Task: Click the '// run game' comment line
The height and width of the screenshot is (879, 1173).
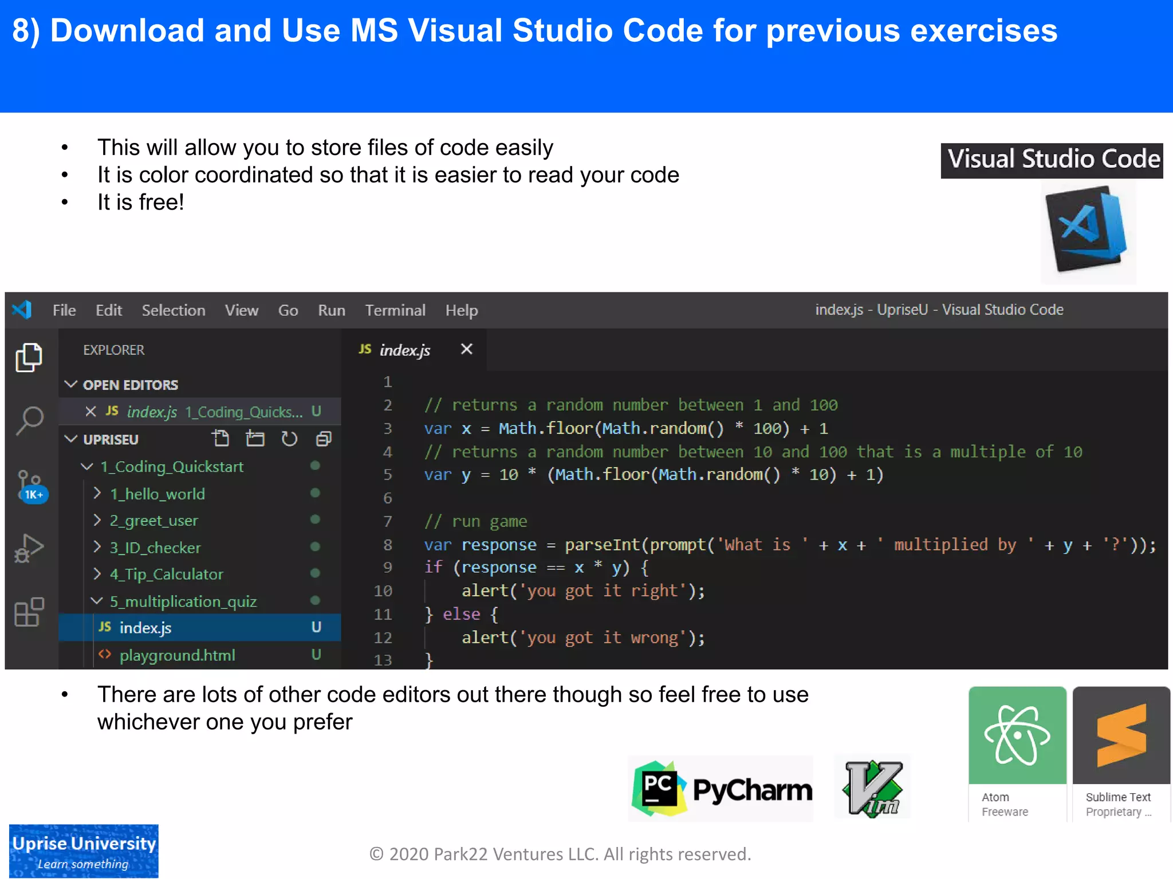Action: [475, 521]
